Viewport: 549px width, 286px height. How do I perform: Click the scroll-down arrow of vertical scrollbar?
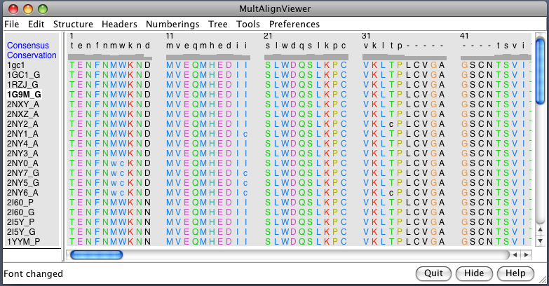pyautogui.click(x=541, y=241)
